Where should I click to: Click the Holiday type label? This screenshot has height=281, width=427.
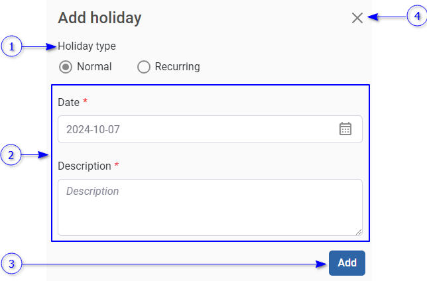click(87, 46)
